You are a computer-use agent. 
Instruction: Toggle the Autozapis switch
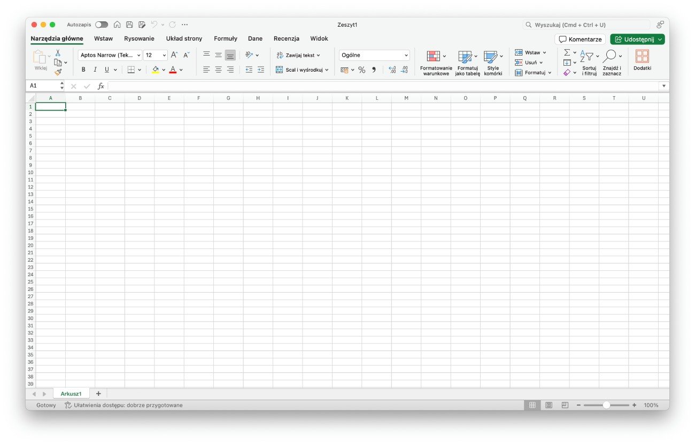(102, 25)
